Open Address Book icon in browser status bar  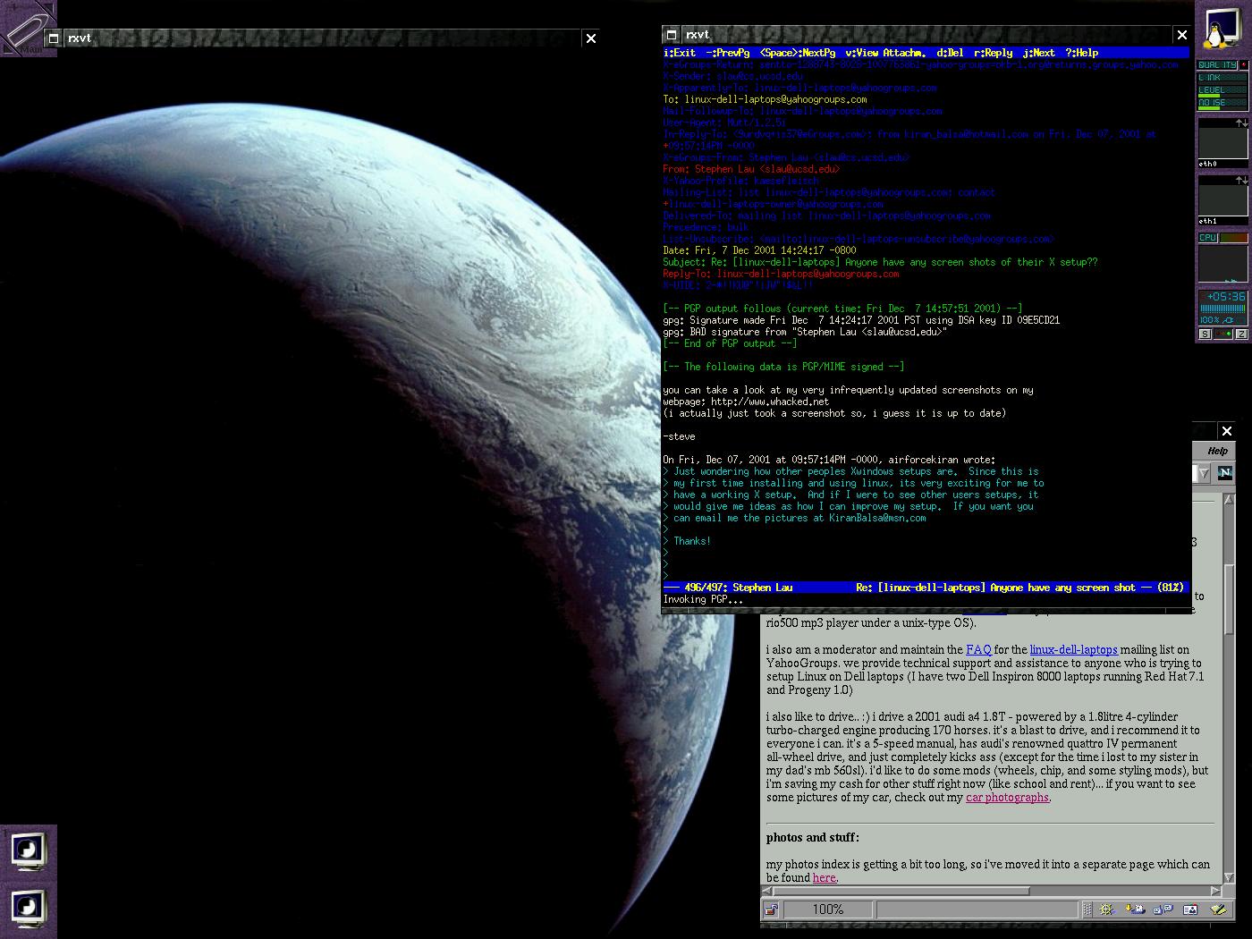click(1190, 909)
